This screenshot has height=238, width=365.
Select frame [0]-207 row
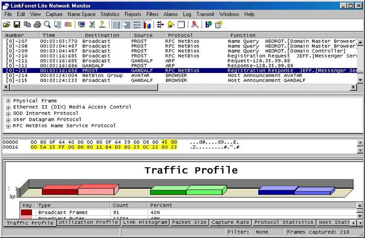180,41
